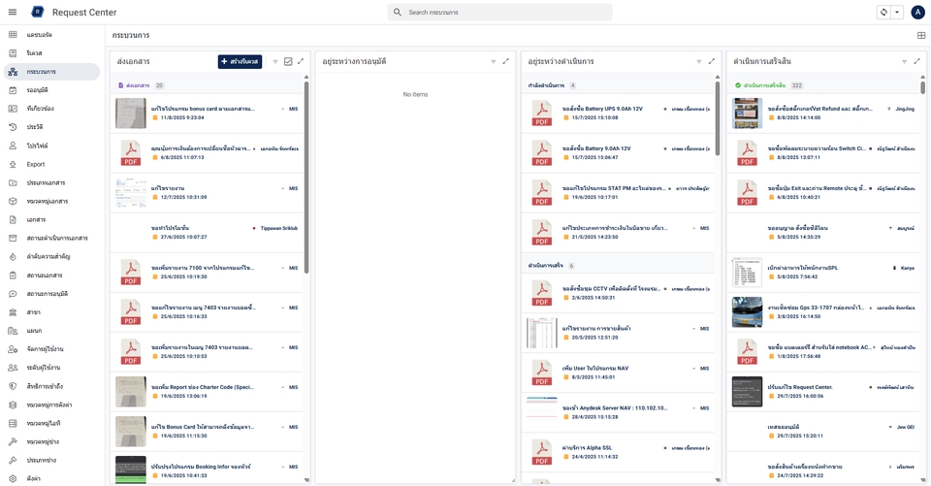Image resolution: width=931 pixels, height=486 pixels.
Task: Open ประวัติ from the sidebar
Action: tap(35, 127)
